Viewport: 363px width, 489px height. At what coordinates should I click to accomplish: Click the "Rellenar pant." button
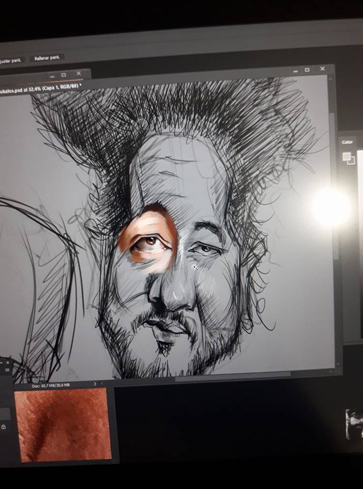point(47,58)
